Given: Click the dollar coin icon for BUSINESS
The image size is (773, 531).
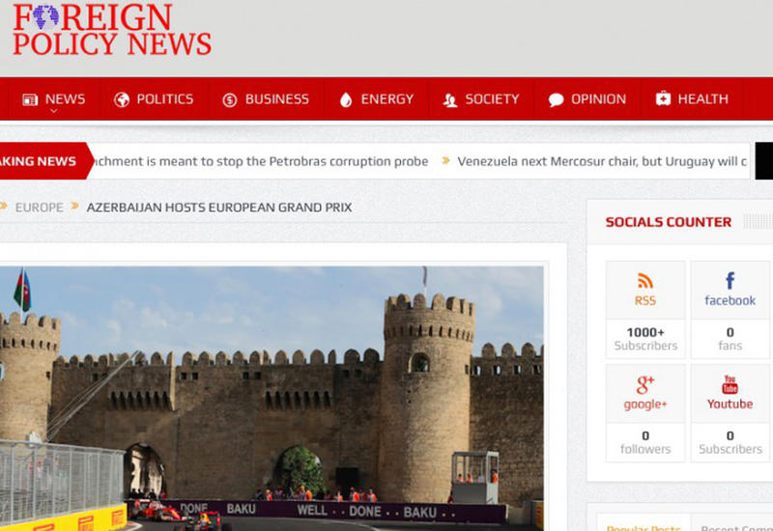Looking at the screenshot, I should click(x=230, y=99).
